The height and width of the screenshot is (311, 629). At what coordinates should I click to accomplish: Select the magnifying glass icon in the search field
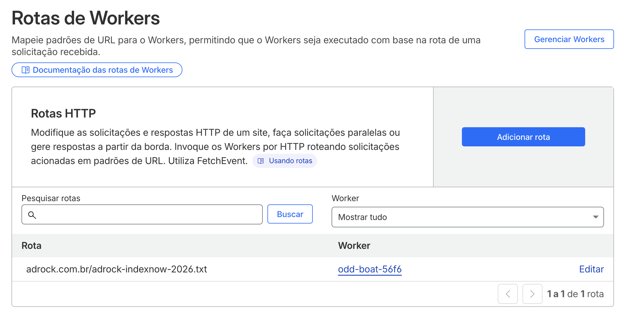[x=32, y=215]
